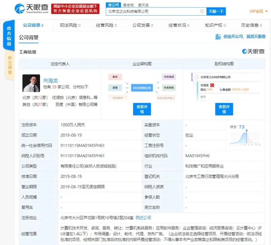The image size is (271, 245).
Task: Open the 经营状况 tab
Action: (x=179, y=25)
